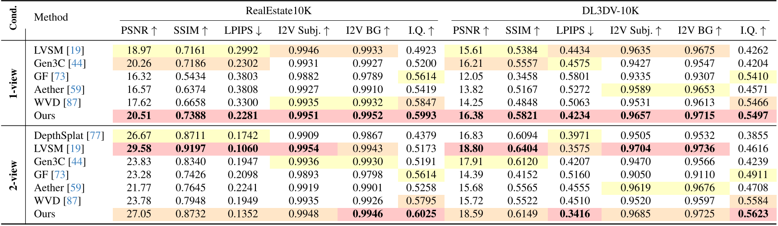Click the DL3DV-10K dataset header

click(x=610, y=11)
